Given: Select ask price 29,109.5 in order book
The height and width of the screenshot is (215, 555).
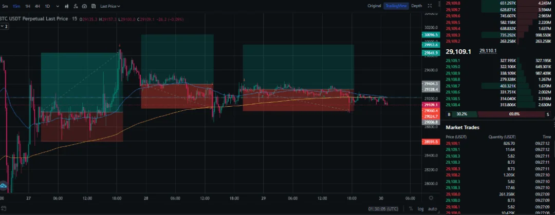Looking at the screenshot, I should tap(453, 22).
